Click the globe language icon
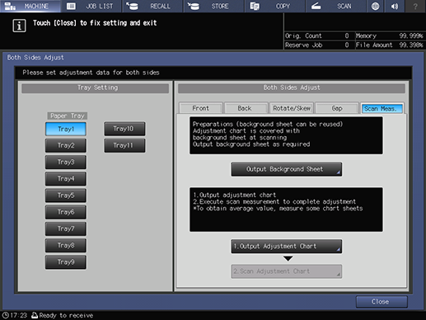Screen dimensions: 426x320 (375, 6)
